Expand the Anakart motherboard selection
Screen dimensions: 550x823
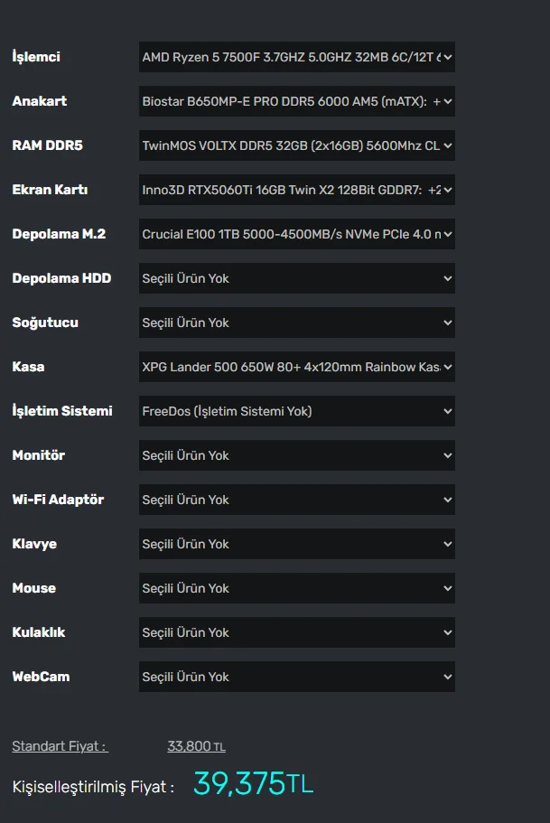[296, 102]
